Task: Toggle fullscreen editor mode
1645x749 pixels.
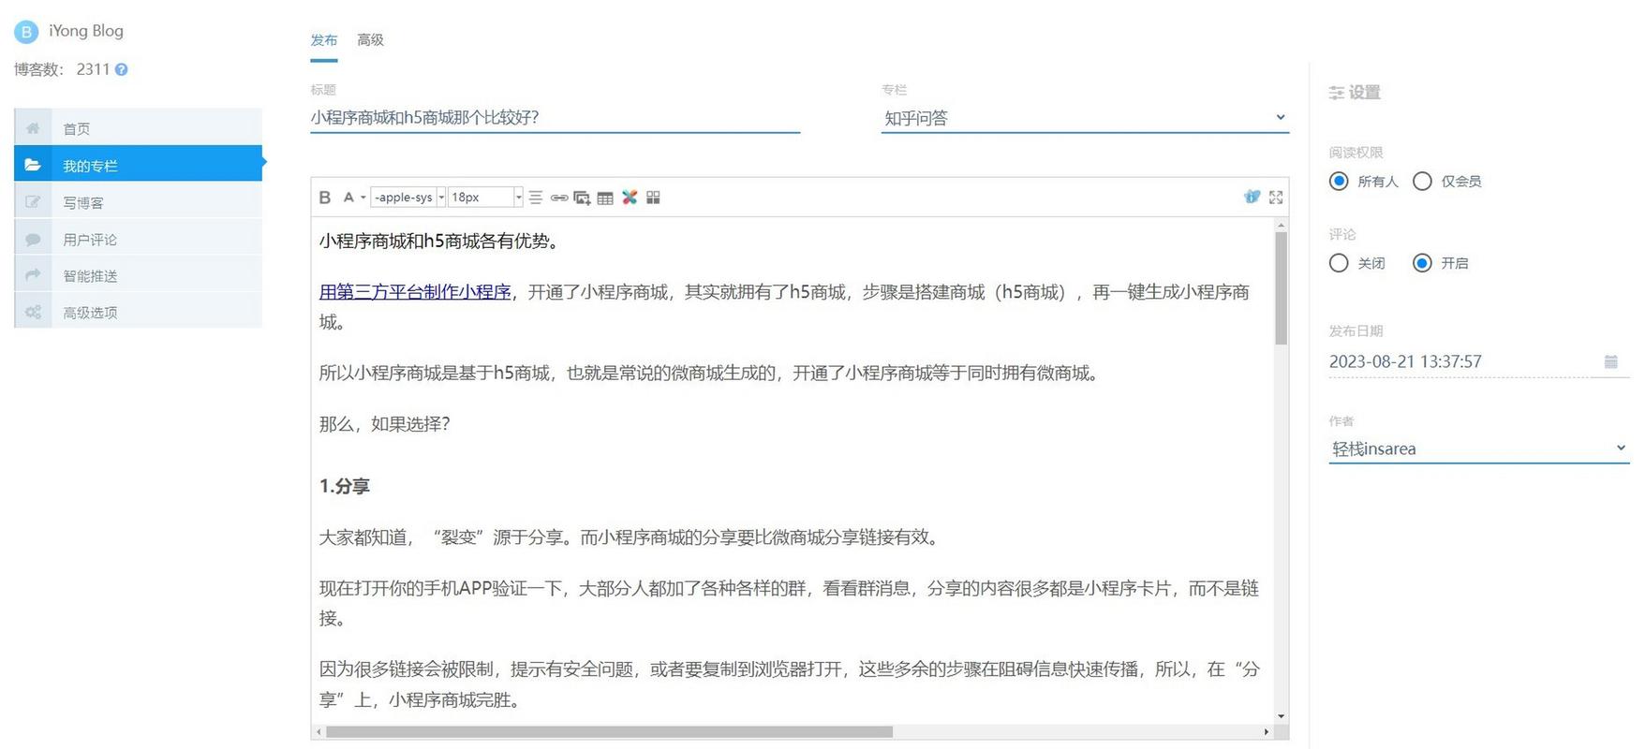Action: tap(1276, 198)
